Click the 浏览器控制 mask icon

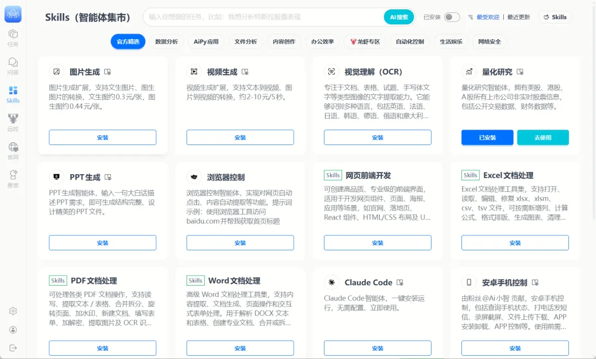coord(194,176)
